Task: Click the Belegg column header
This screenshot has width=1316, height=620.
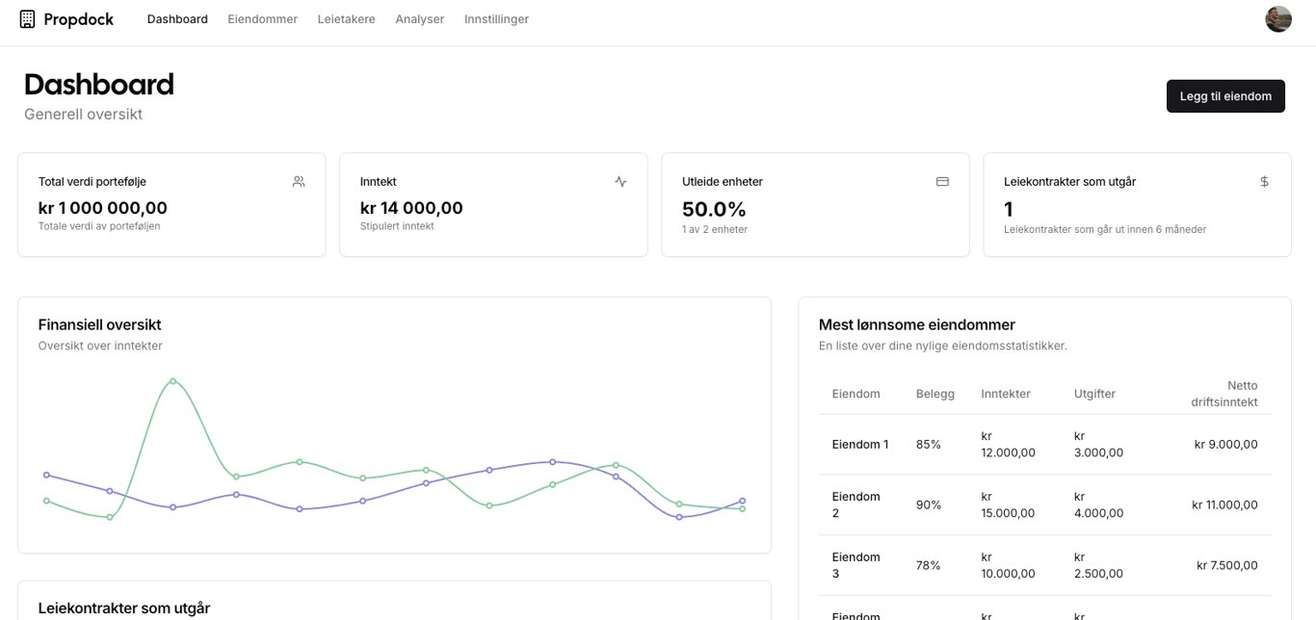Action: tap(934, 394)
